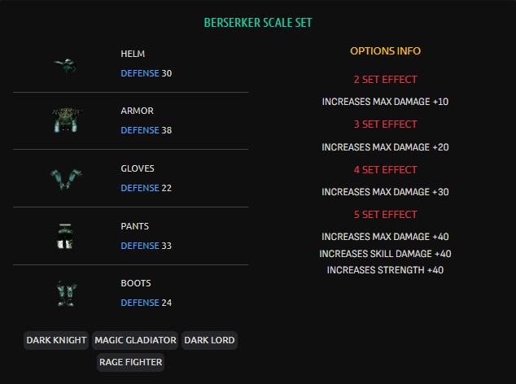Click the Berserker Scale pants icon
This screenshot has width=516, height=384.
pos(64,236)
